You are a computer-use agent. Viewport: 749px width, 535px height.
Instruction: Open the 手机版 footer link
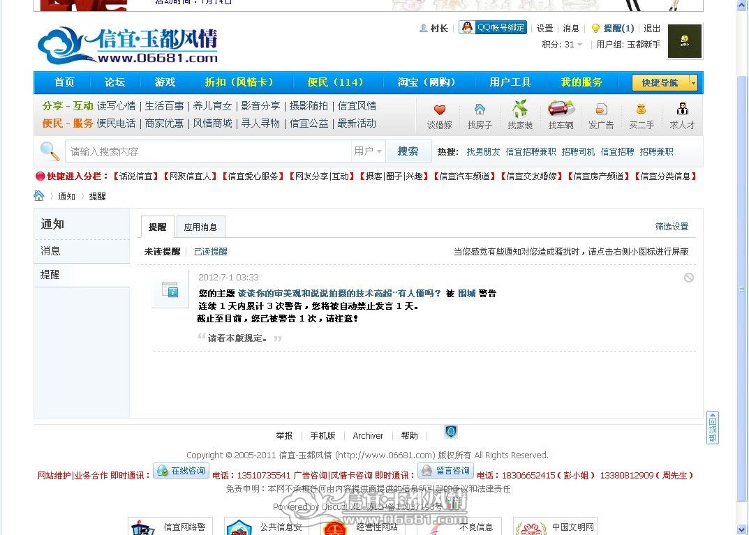[x=323, y=435]
